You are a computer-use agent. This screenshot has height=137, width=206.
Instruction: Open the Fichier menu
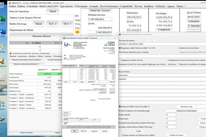click(x=12, y=6)
